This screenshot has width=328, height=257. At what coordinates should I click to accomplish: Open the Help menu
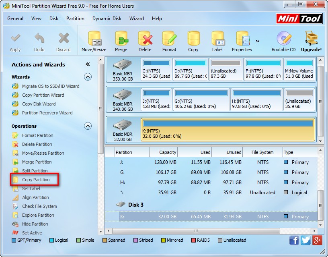pyautogui.click(x=157, y=19)
